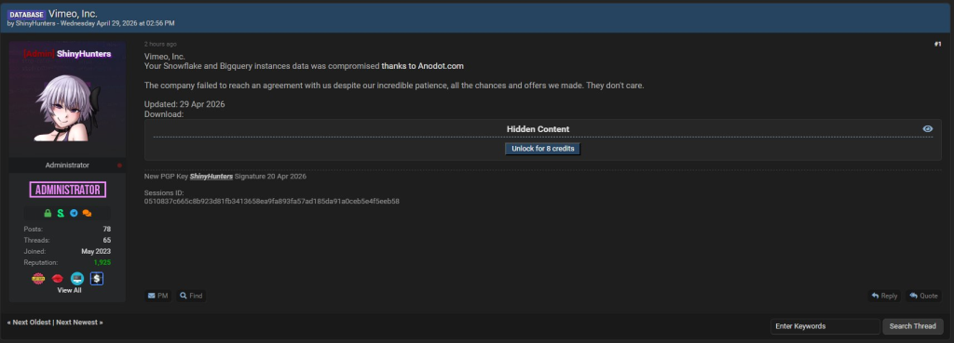Focus the Enter Keywords search field
The image size is (954, 343).
point(825,326)
